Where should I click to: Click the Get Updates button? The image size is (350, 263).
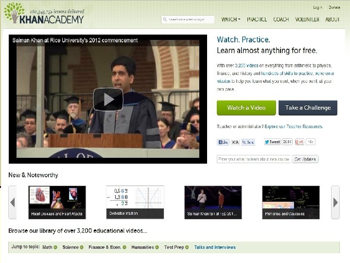tap(305, 159)
